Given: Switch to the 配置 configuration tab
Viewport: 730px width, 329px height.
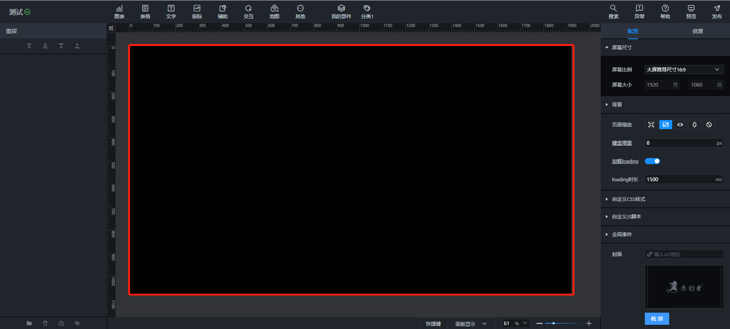Looking at the screenshot, I should 633,31.
